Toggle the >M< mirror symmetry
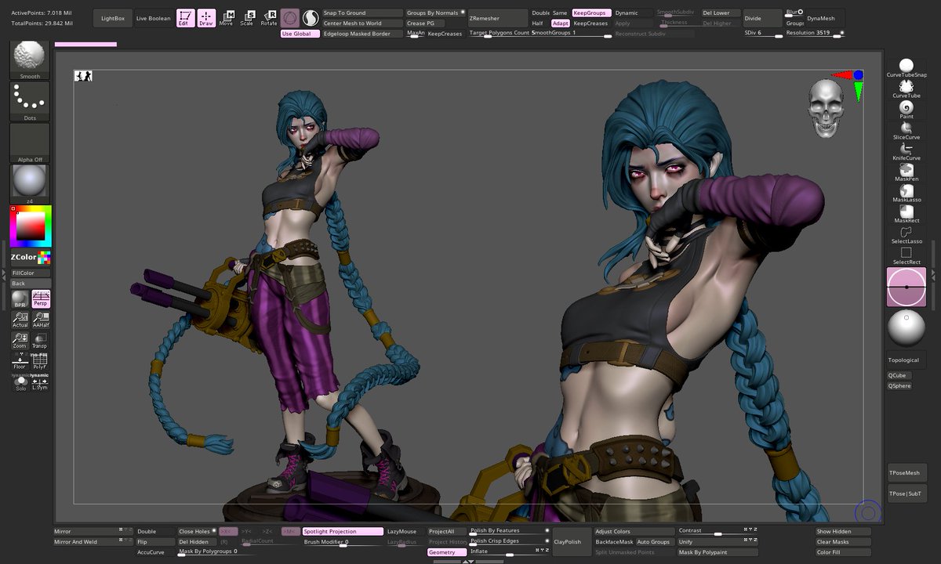 [291, 532]
